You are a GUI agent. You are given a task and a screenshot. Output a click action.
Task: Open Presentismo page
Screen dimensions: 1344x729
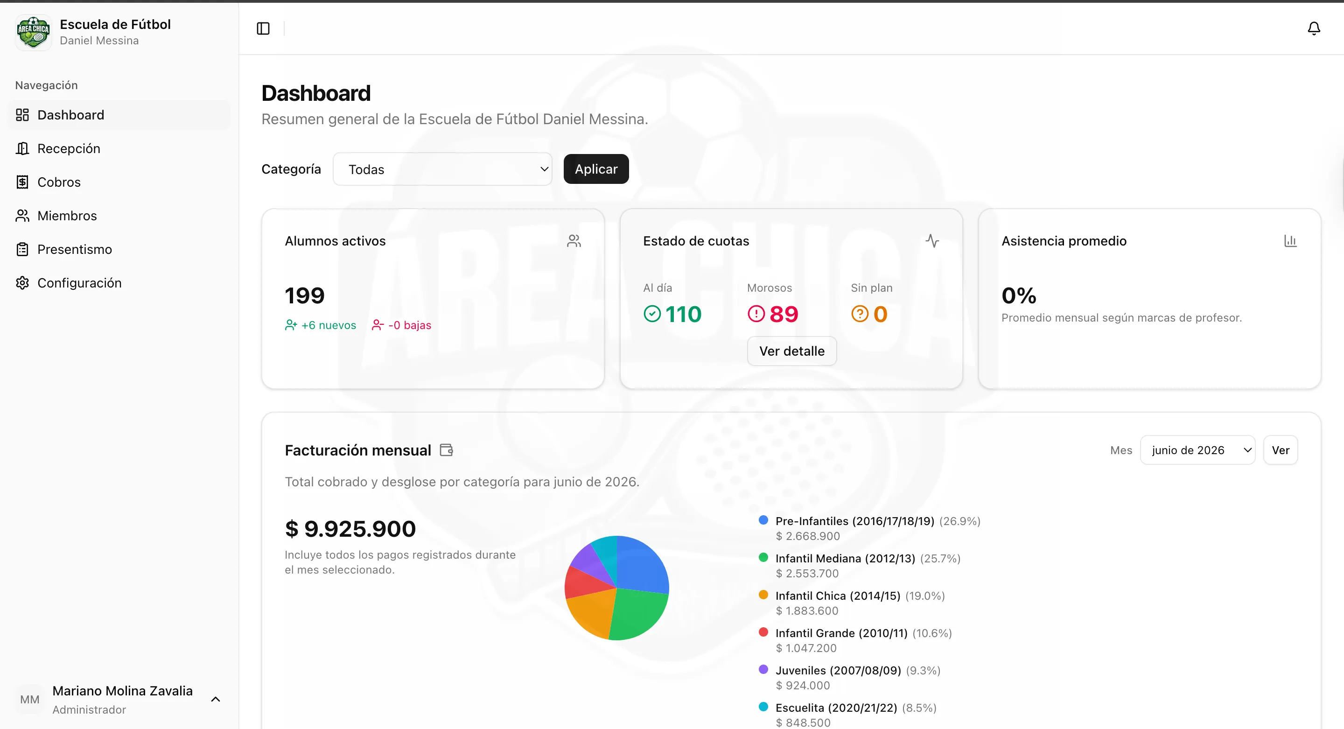click(119, 249)
